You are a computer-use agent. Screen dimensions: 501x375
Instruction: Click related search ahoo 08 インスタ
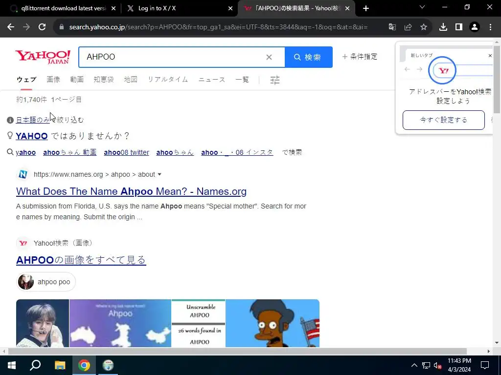click(x=237, y=152)
